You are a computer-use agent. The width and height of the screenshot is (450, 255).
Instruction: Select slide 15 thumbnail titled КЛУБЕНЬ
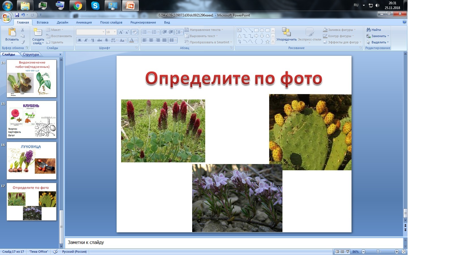point(31,120)
